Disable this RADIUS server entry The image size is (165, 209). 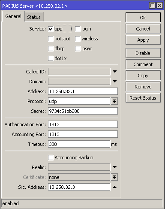[143, 53]
